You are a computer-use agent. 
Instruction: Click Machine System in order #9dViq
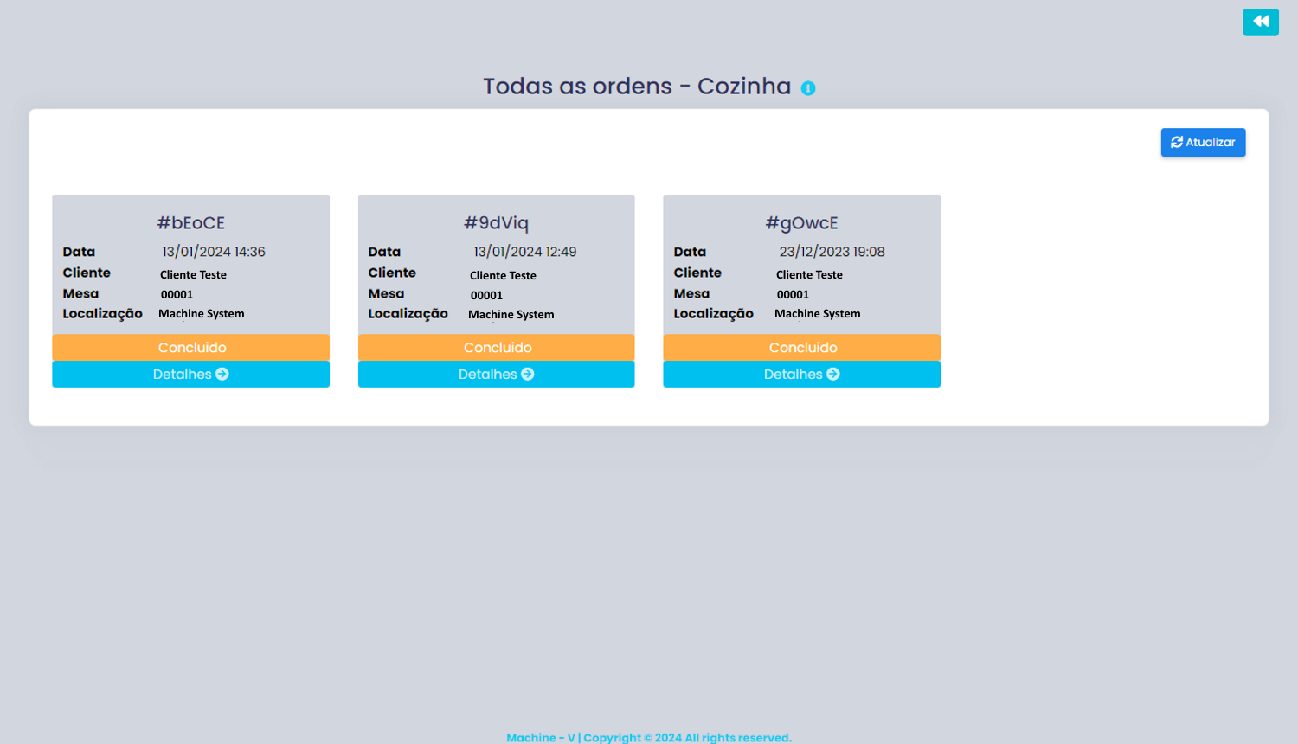(x=511, y=315)
